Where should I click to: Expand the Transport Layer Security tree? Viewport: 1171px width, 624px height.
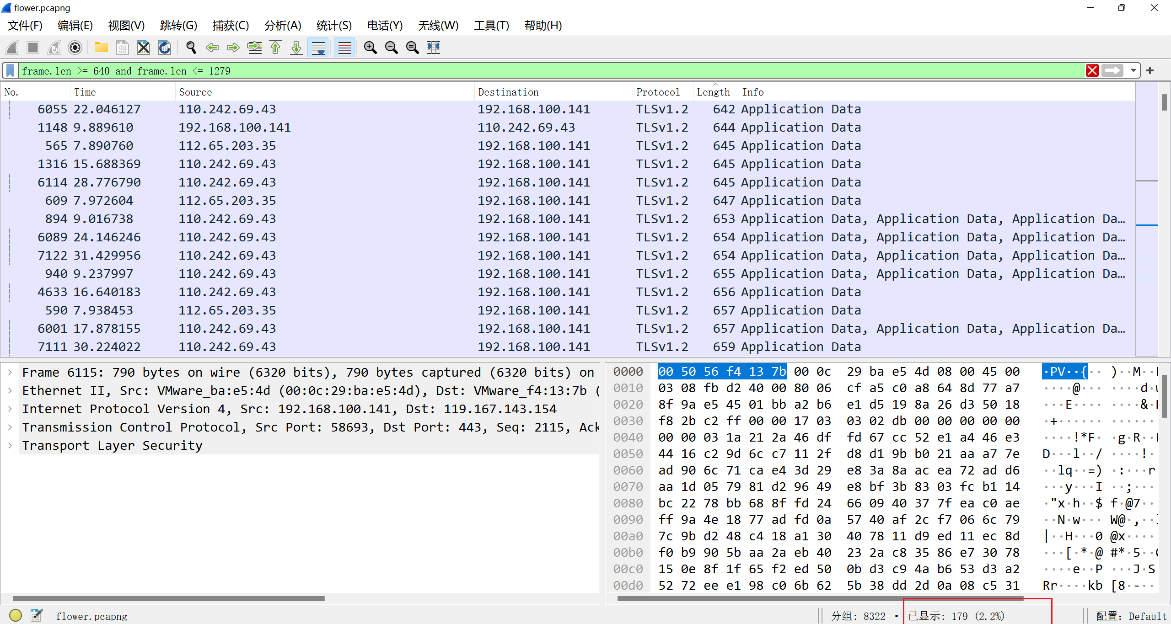[x=10, y=445]
